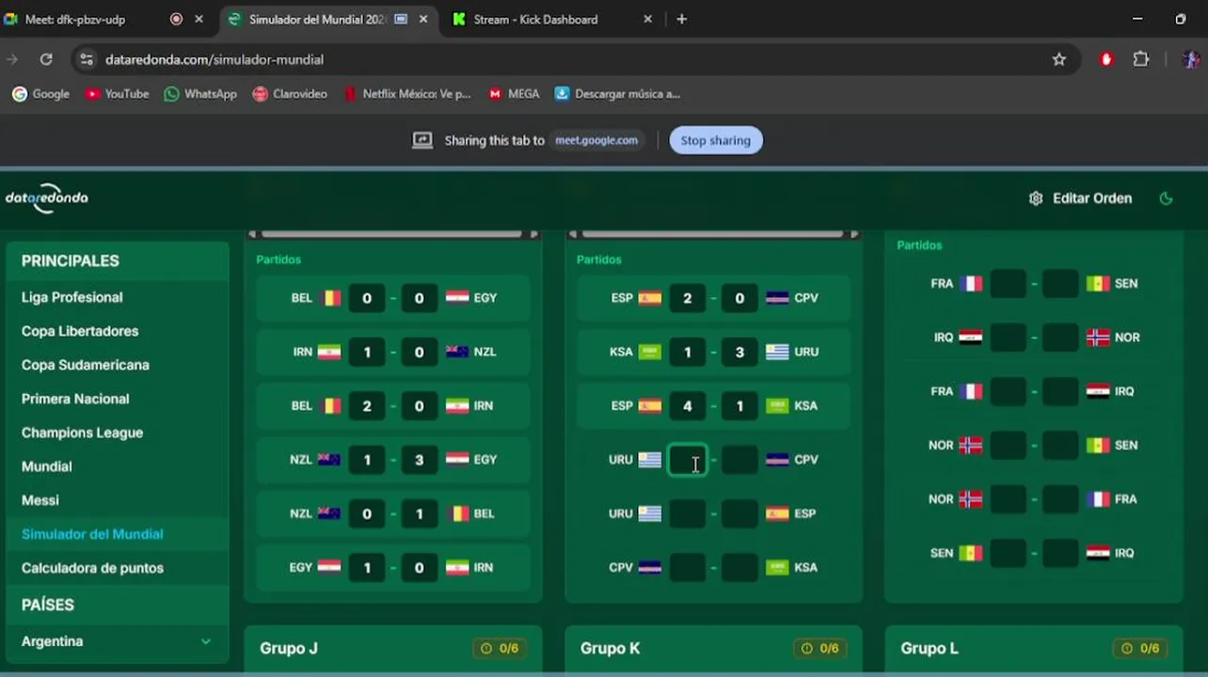The height and width of the screenshot is (677, 1208).
Task: Open Copa Libertadores in sidebar
Action: 80,331
